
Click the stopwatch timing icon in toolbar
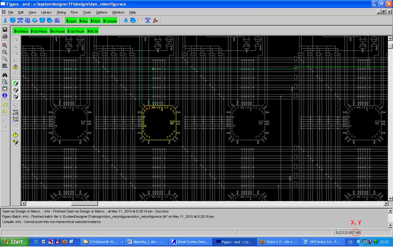[126, 20]
